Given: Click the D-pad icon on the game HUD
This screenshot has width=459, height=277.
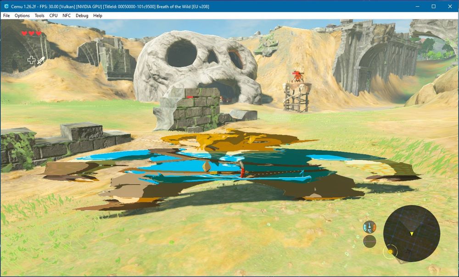Looking at the screenshot, I should (x=31, y=60).
